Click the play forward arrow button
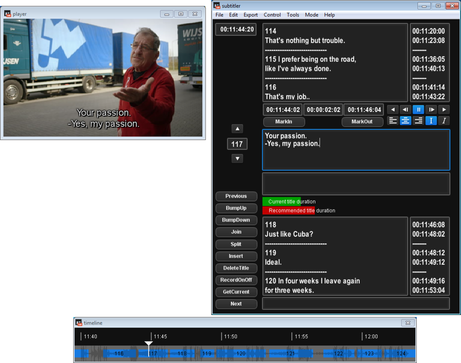The height and width of the screenshot is (363, 461). coord(444,110)
